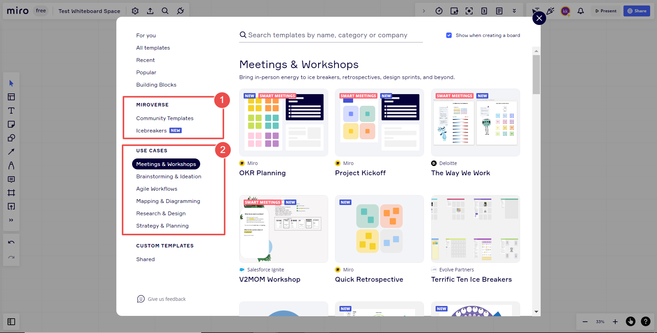Close the templates dialog
The width and height of the screenshot is (657, 333).
(539, 18)
